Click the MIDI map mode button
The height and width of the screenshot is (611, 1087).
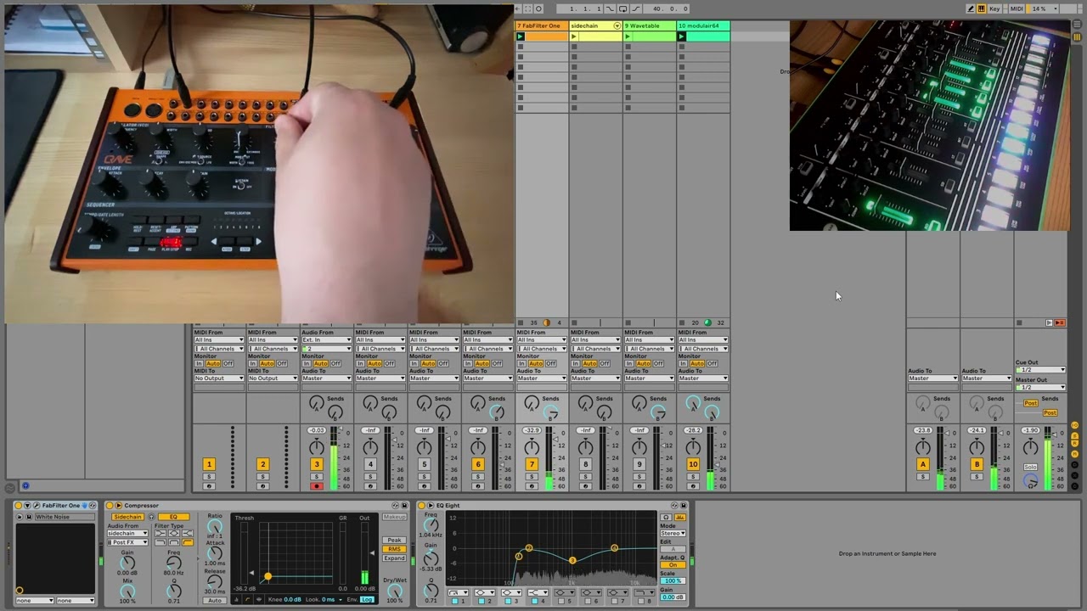[1017, 8]
